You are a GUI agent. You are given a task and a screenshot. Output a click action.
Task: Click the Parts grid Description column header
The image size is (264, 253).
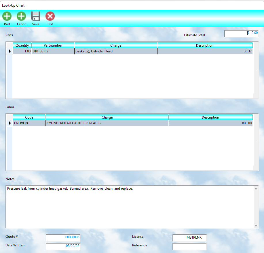tap(205, 45)
